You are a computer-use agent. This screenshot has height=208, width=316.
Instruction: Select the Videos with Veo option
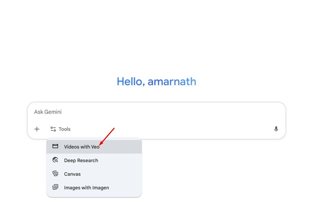click(x=81, y=147)
